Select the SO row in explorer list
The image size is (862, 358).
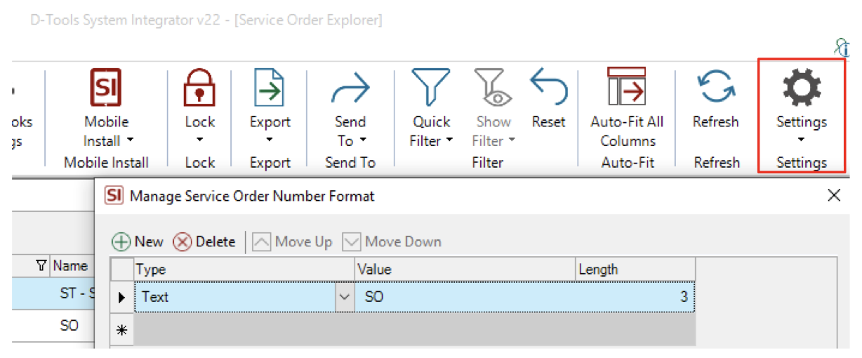click(53, 326)
